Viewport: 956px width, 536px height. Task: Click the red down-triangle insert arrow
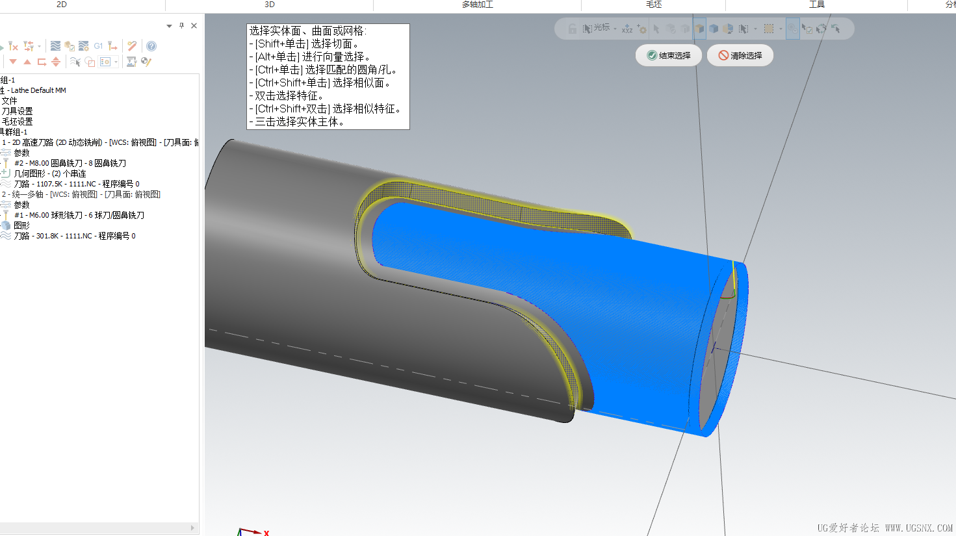coord(13,62)
